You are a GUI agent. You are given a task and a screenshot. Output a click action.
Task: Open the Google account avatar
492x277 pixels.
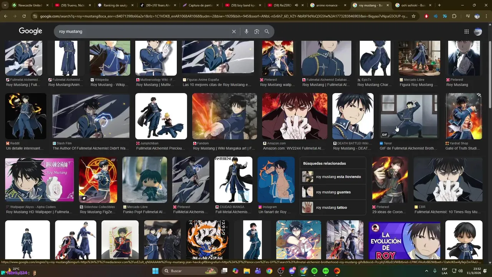click(x=478, y=32)
